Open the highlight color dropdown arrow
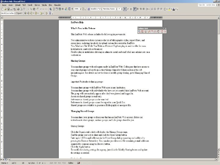 pyautogui.click(x=171, y=9)
